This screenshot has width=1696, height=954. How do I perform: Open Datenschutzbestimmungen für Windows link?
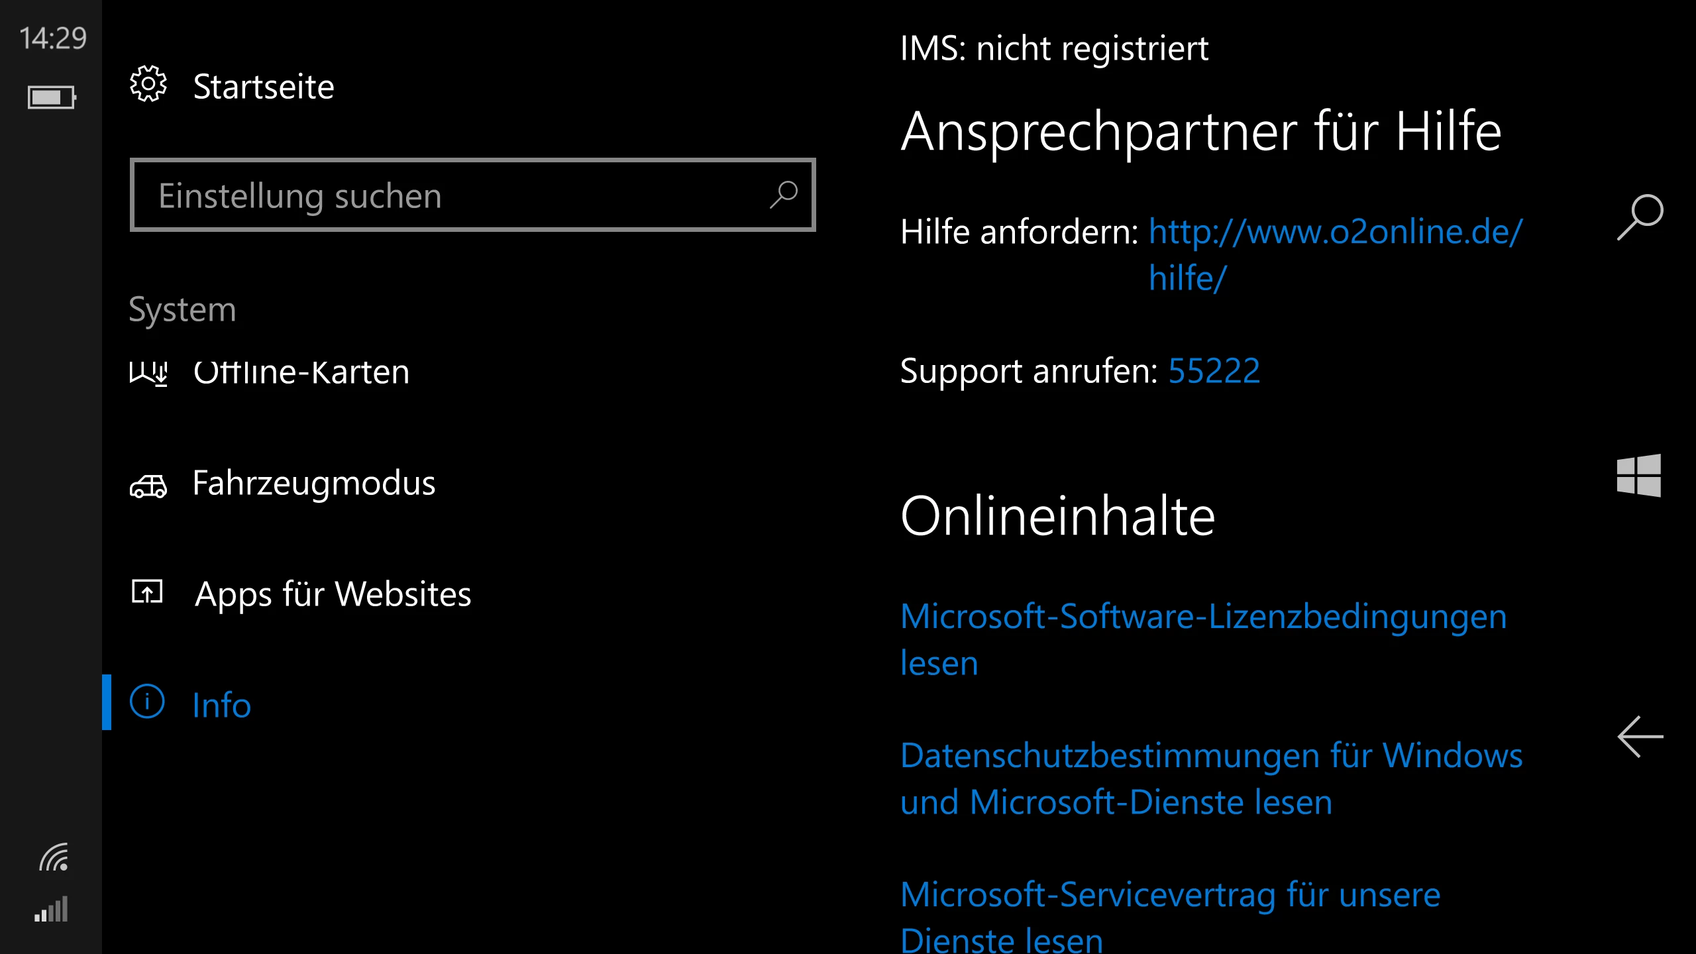[1211, 756]
